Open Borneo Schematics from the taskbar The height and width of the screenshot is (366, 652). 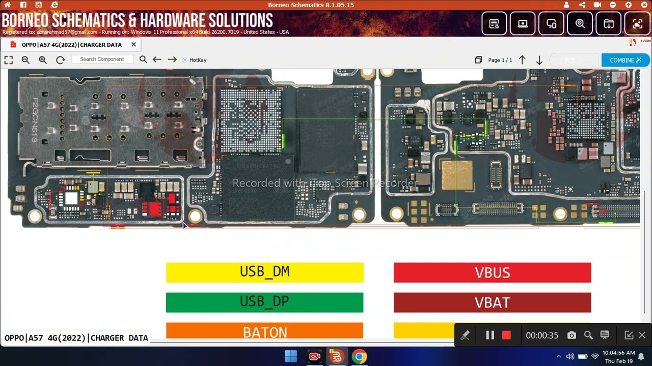coord(337,356)
